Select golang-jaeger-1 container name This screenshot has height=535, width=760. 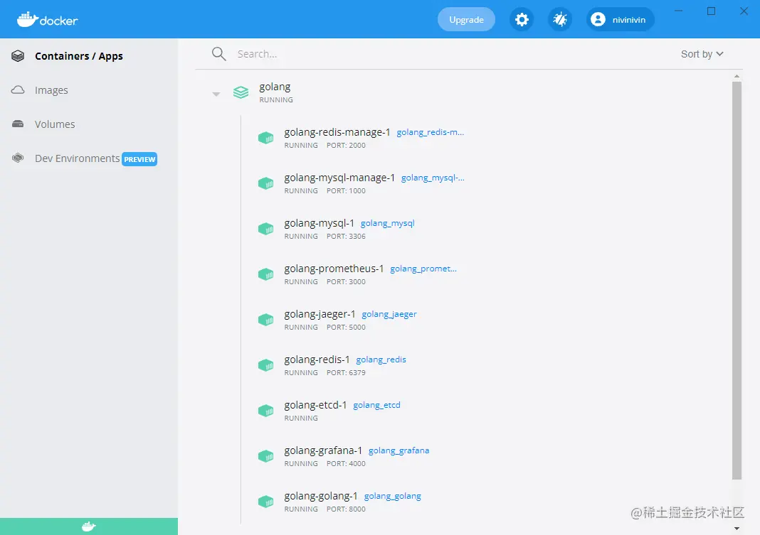pyautogui.click(x=320, y=314)
